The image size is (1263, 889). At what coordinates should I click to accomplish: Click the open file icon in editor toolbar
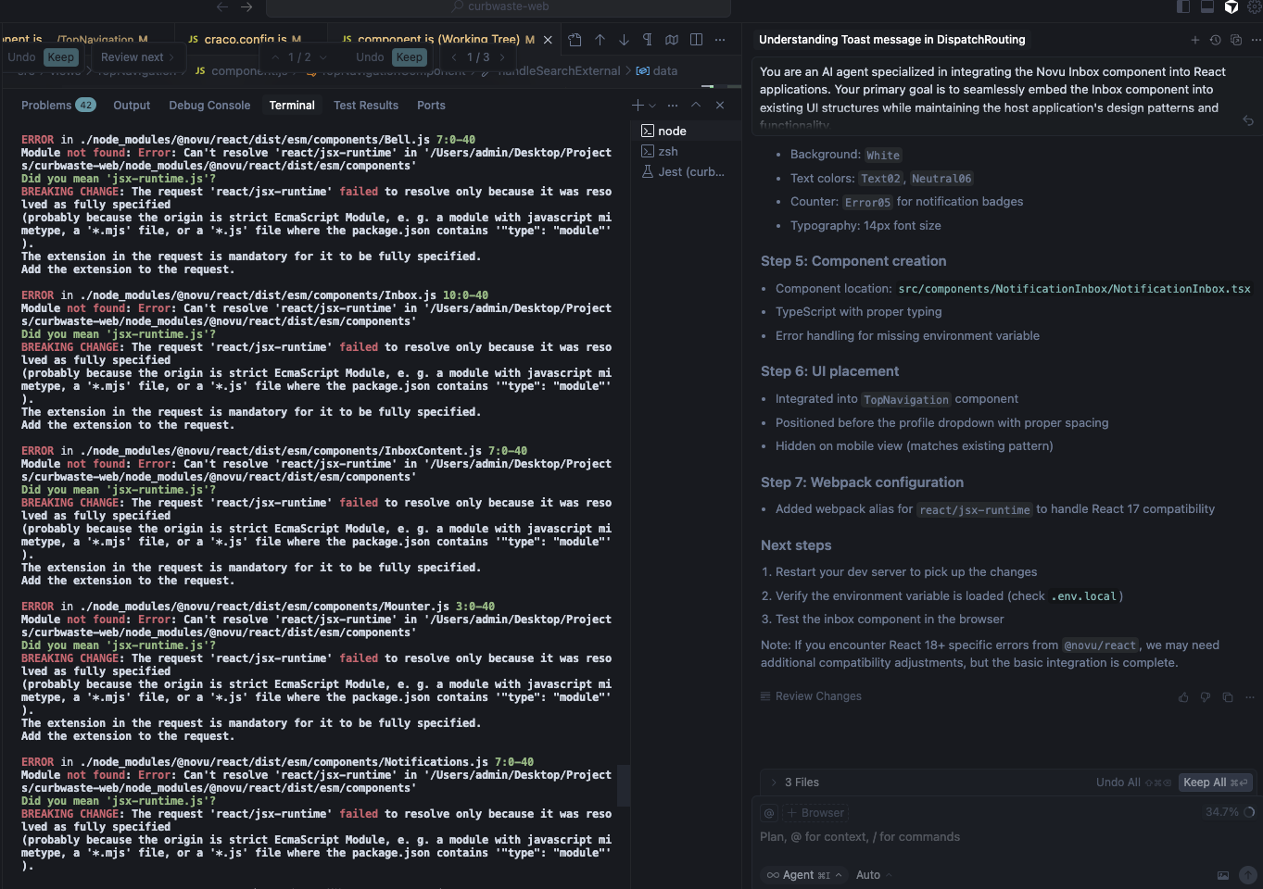tap(575, 40)
